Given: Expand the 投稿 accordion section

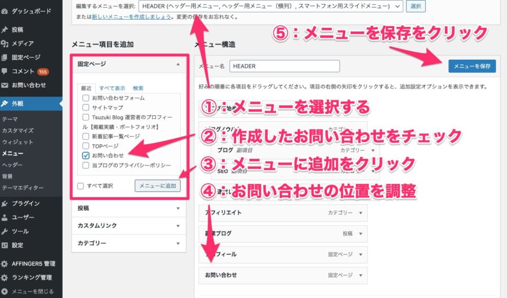Looking at the screenshot, I should pos(128,208).
